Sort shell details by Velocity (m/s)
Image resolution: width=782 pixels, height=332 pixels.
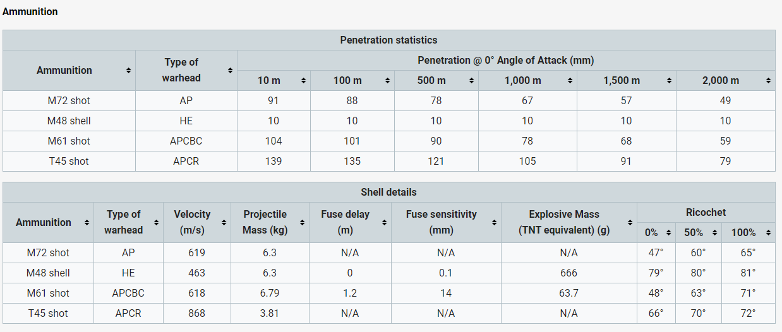pos(223,222)
